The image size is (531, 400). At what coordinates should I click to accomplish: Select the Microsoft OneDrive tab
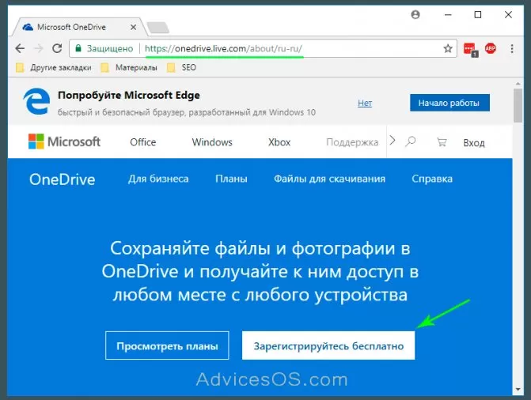(80, 27)
